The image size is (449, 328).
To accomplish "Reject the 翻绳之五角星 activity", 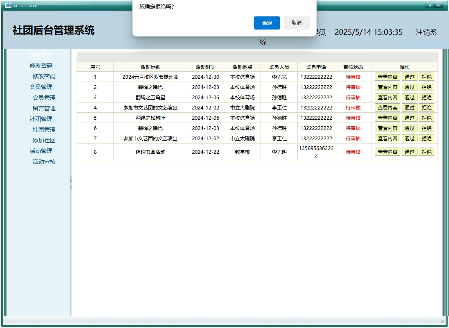I will (426, 97).
